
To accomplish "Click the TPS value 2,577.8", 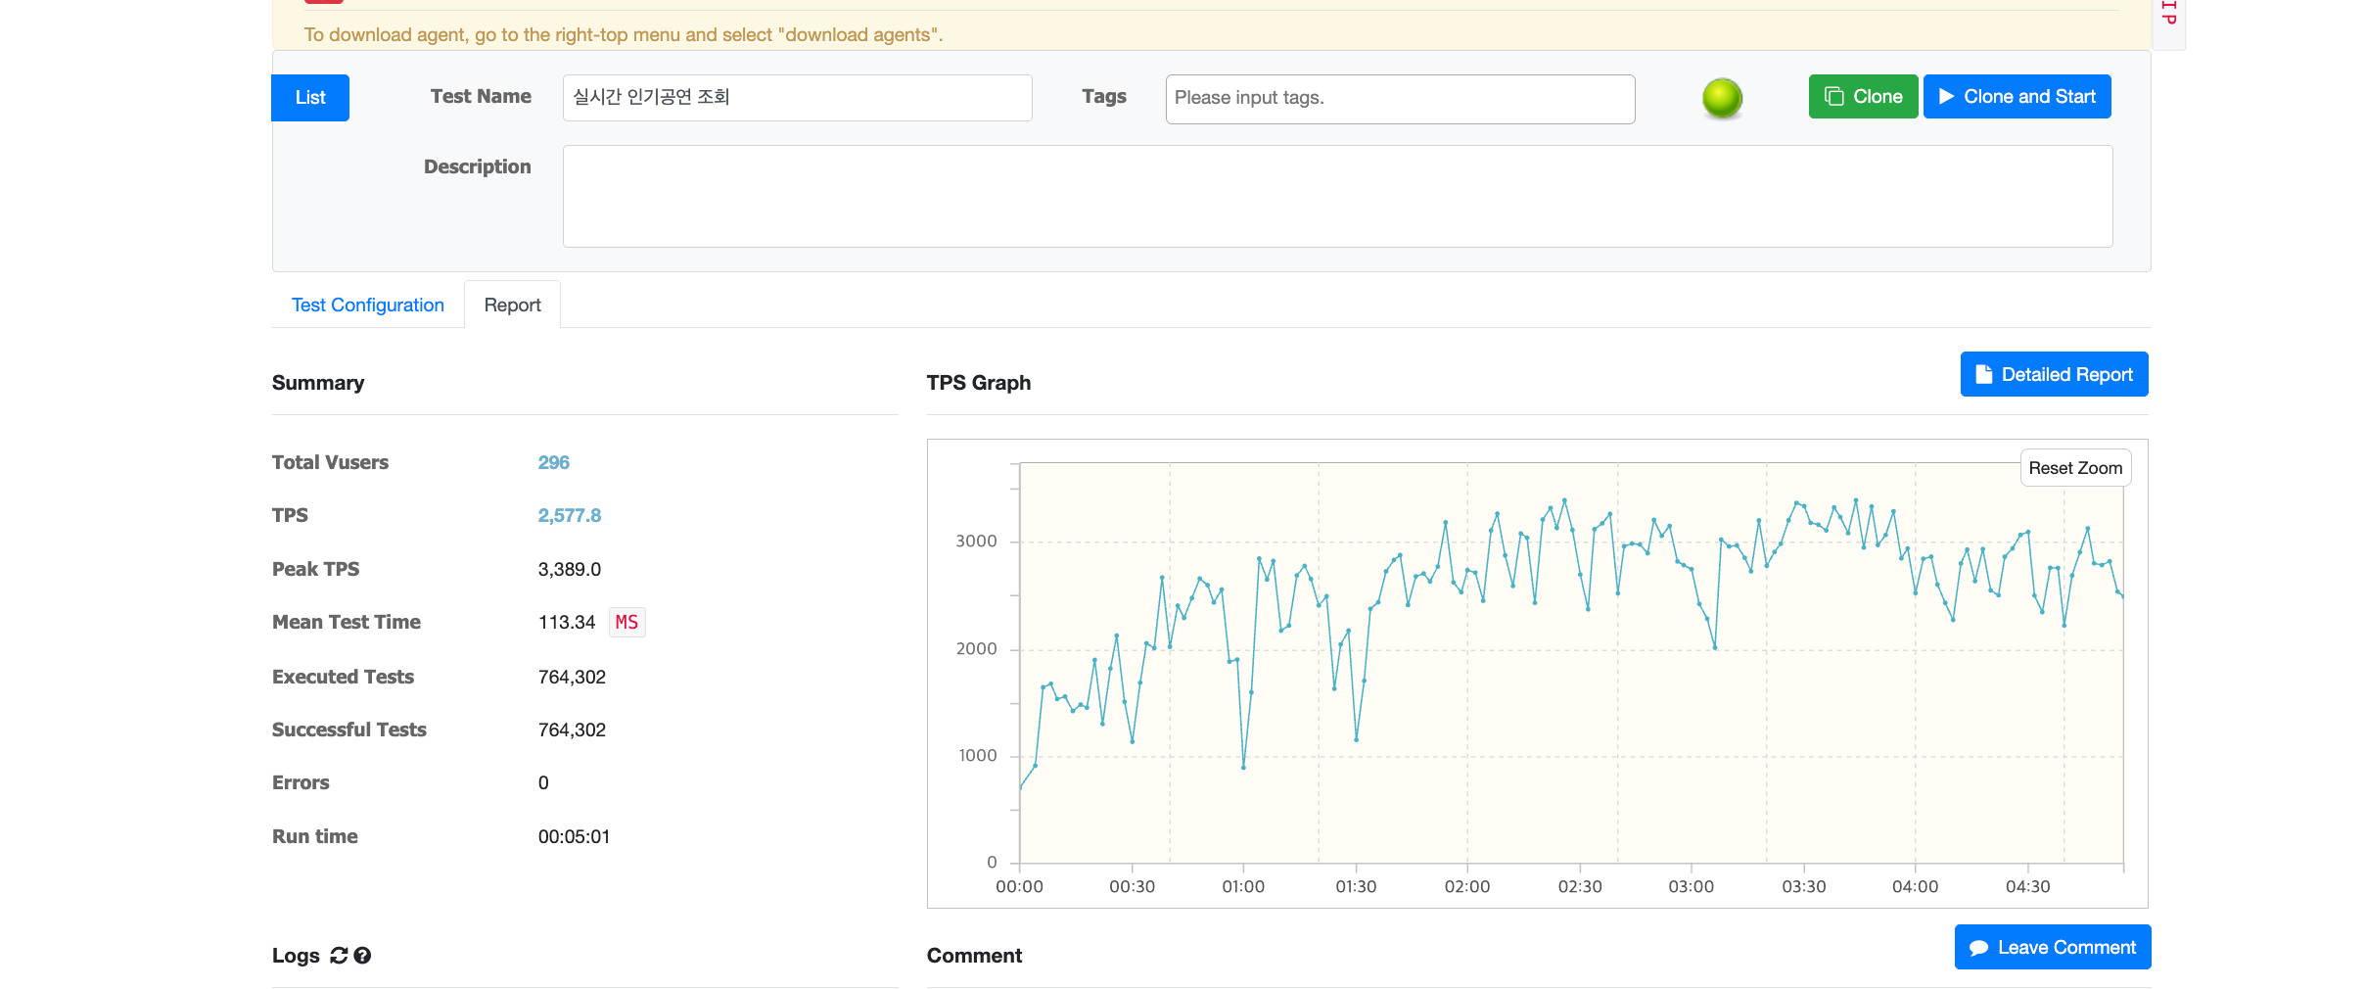I will [x=569, y=515].
